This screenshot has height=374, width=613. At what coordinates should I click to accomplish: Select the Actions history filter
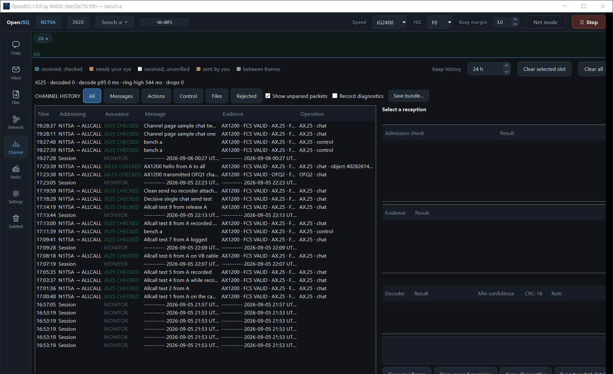[156, 96]
